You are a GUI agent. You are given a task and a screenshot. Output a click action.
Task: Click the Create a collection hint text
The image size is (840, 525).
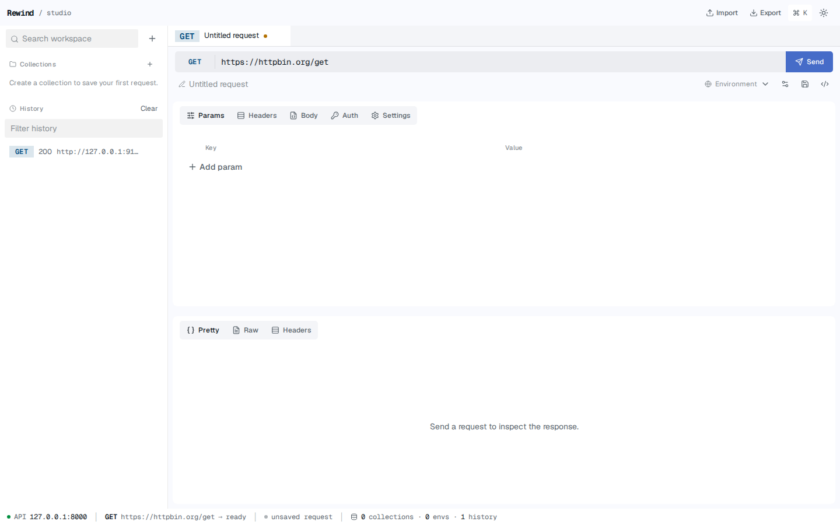[83, 83]
